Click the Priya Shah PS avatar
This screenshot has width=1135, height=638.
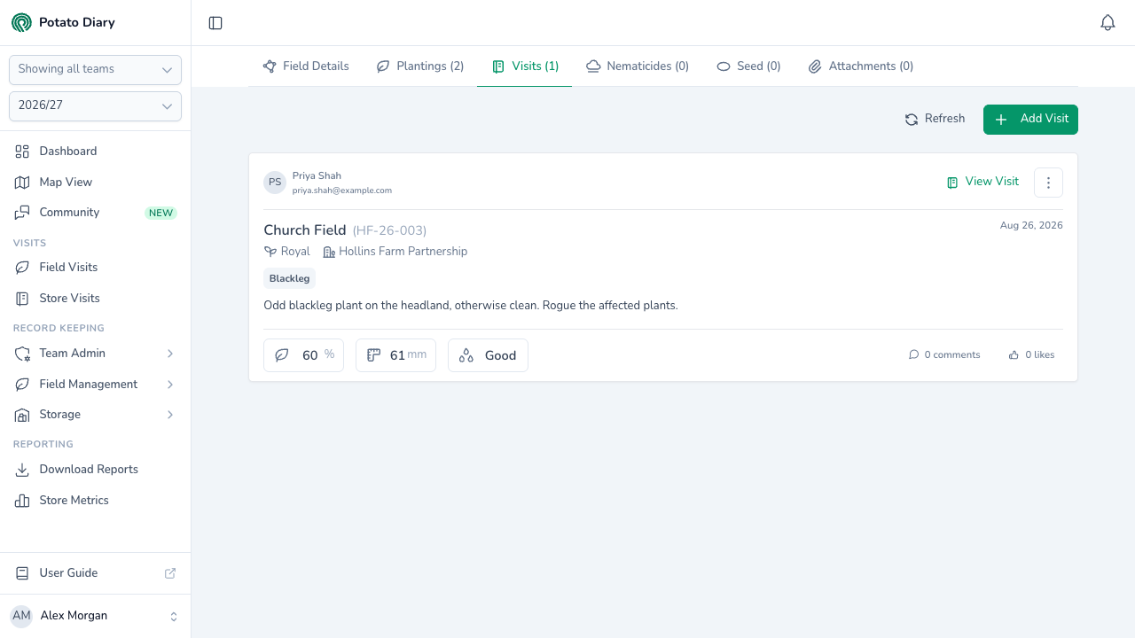coord(275,183)
